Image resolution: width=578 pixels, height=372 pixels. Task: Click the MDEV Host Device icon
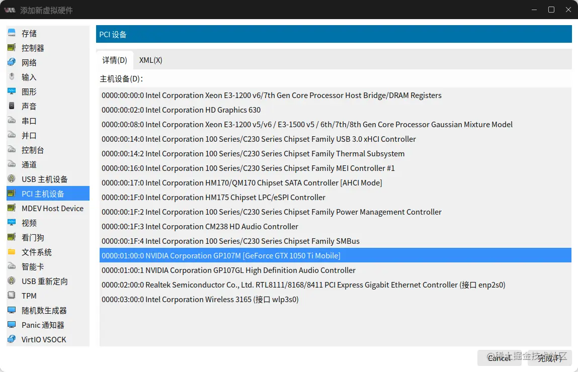click(12, 208)
